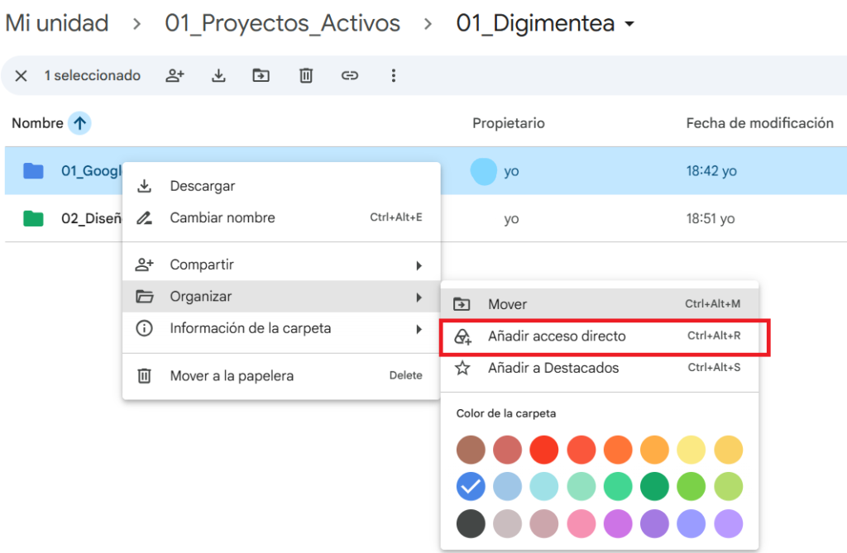
Task: Select Descargar in the context menu
Action: click(x=281, y=186)
